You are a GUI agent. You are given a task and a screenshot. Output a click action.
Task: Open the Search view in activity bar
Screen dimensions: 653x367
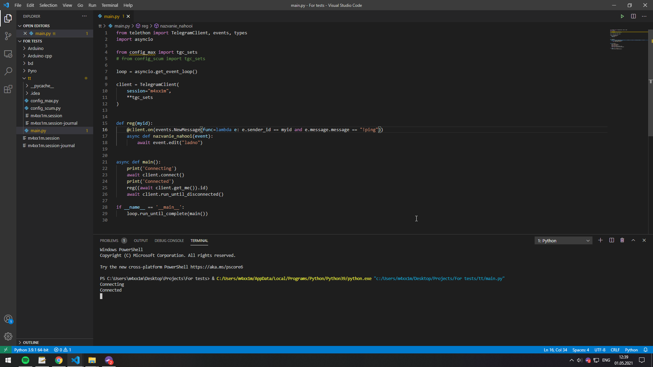pyautogui.click(x=8, y=71)
